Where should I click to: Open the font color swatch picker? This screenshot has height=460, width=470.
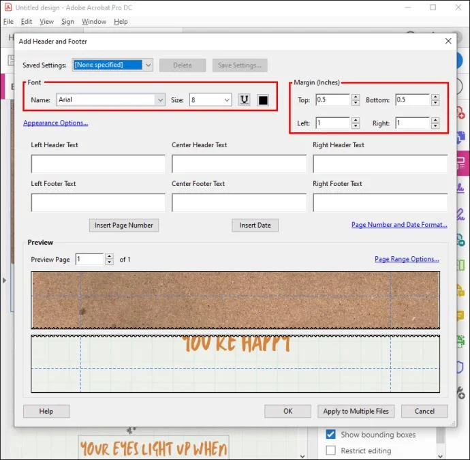pos(263,100)
